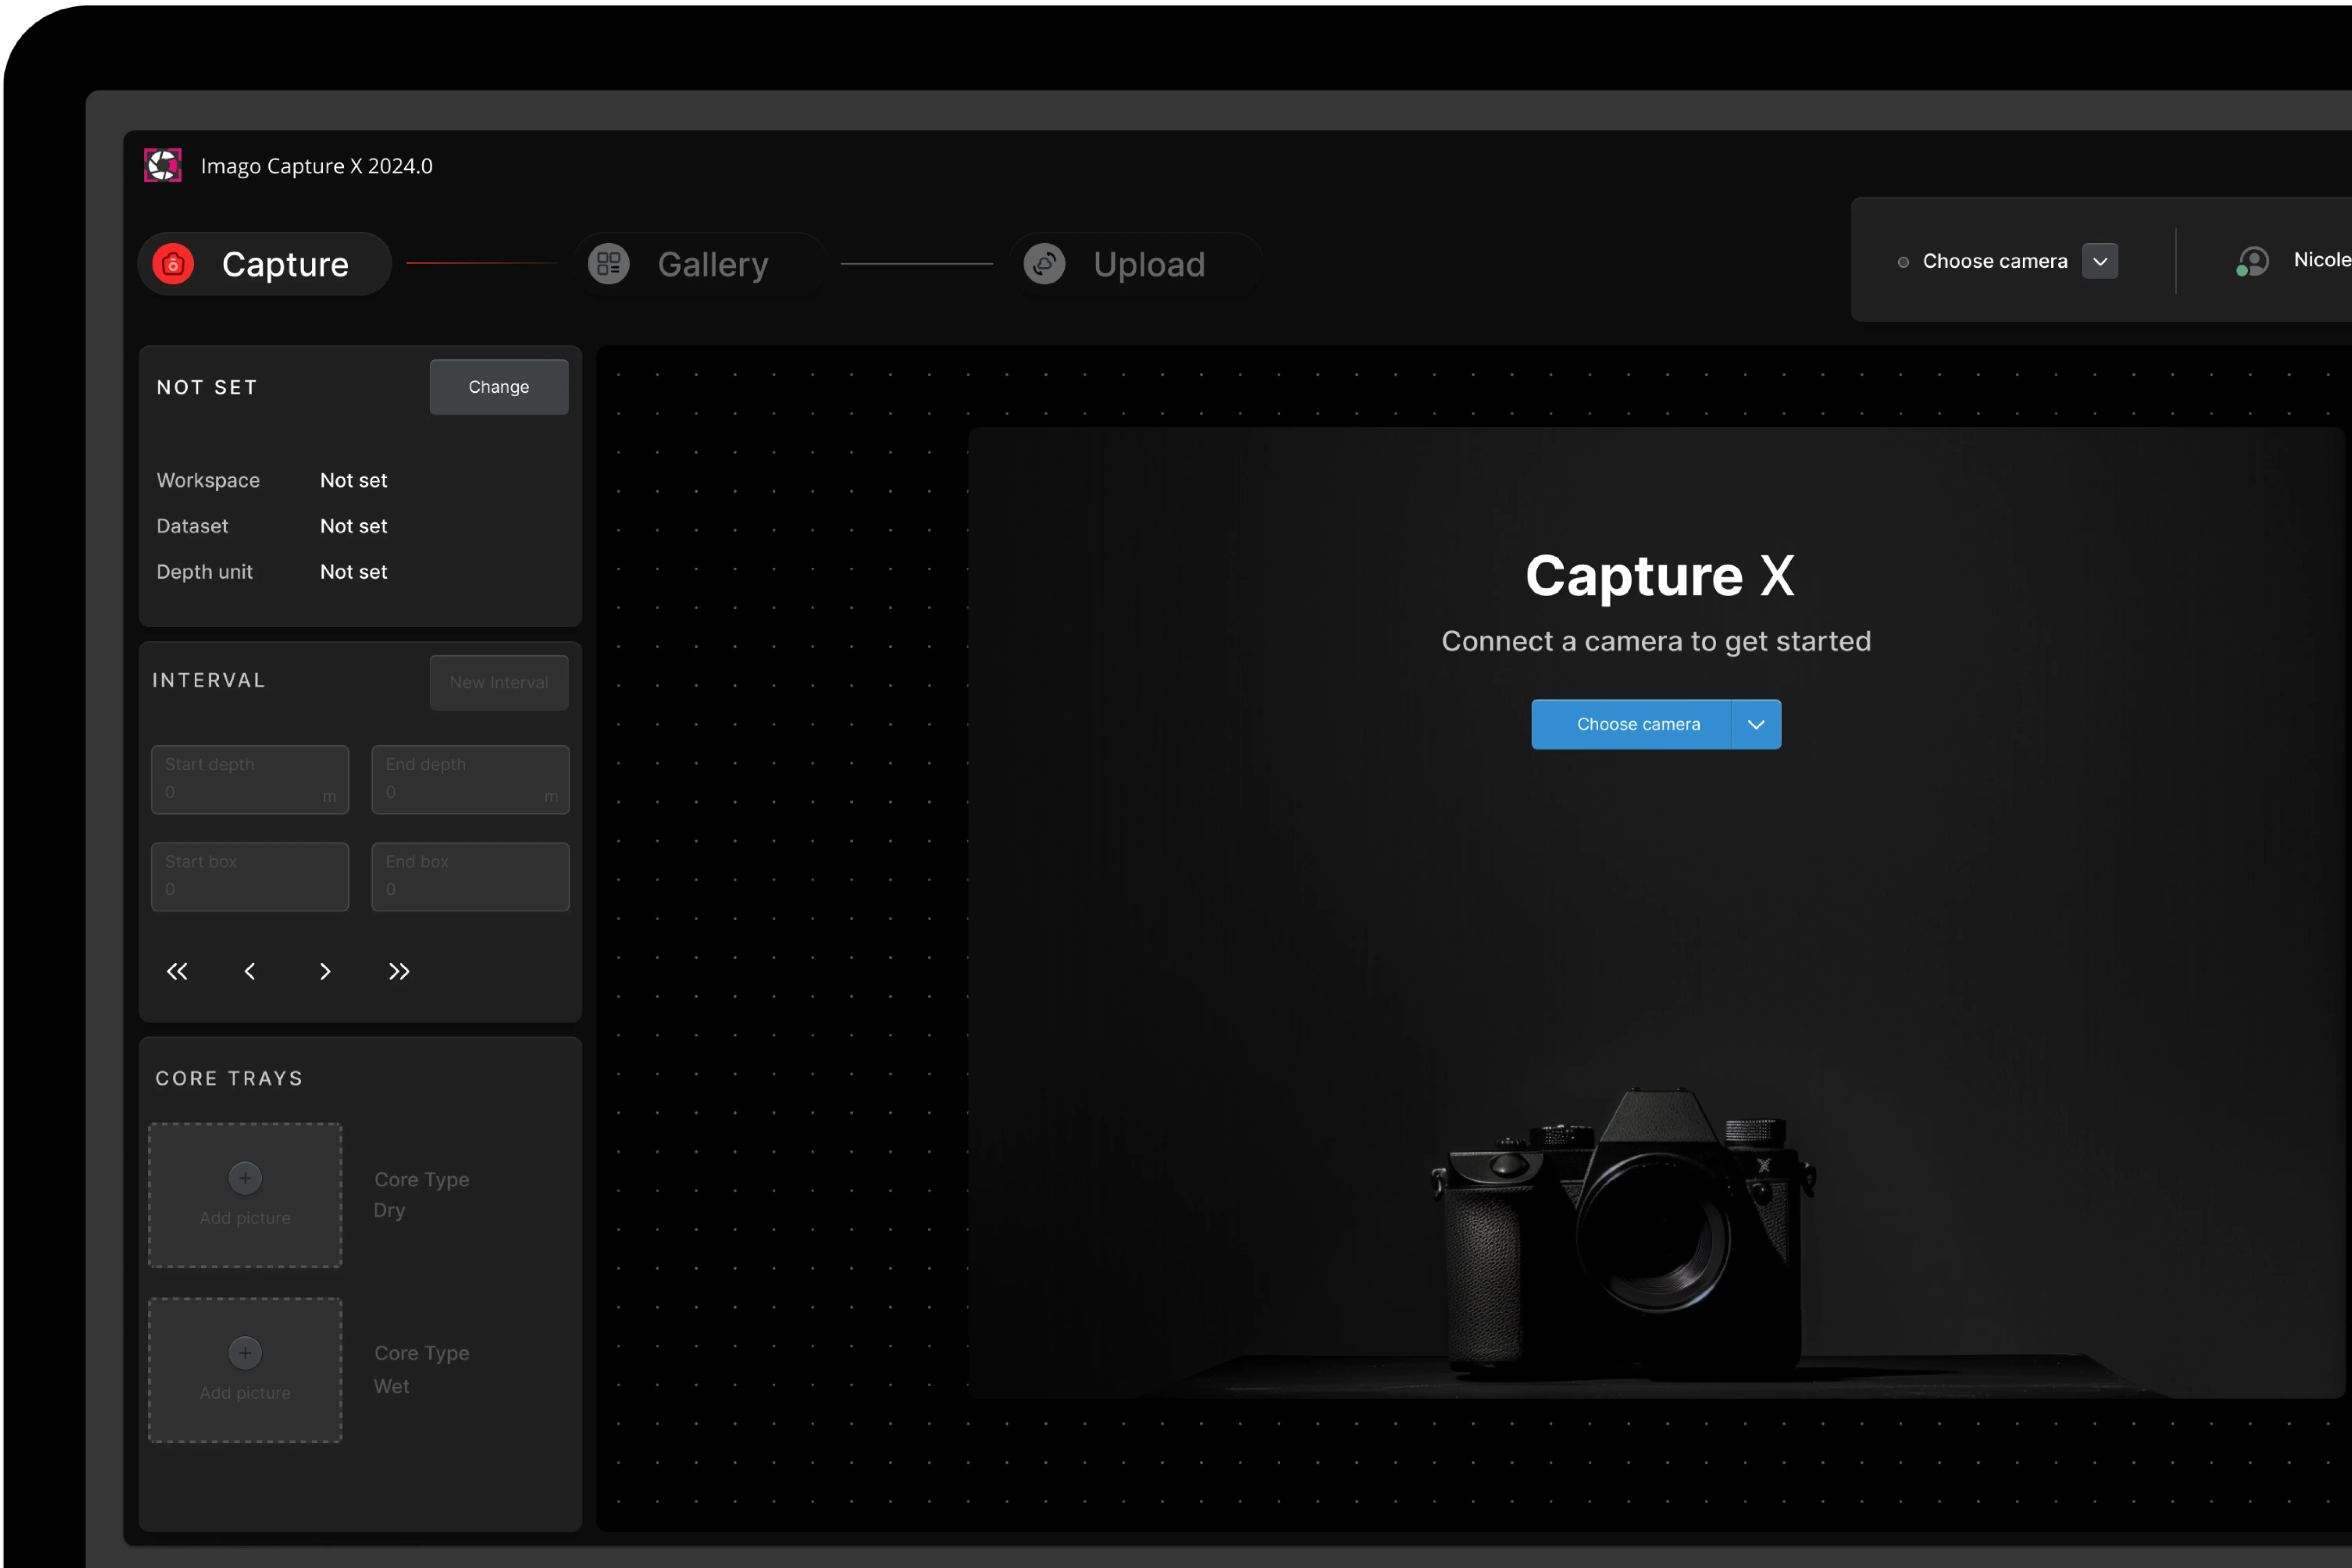
Task: Click the blue Choose camera button
Action: click(1632, 724)
